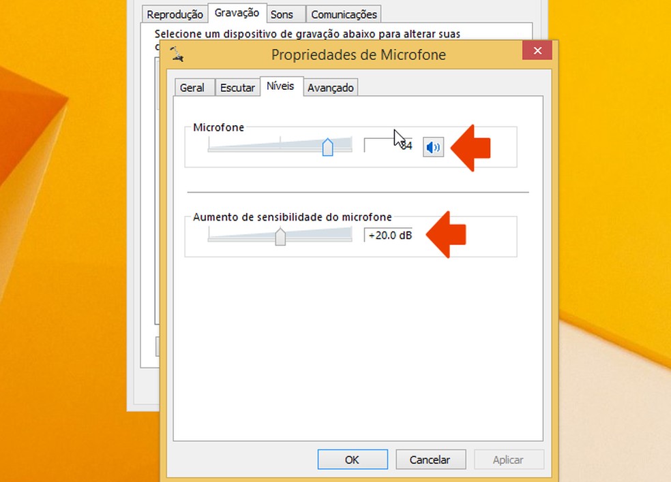The image size is (671, 482).
Task: Close the Propriedades de Microfone dialog
Action: [x=537, y=51]
